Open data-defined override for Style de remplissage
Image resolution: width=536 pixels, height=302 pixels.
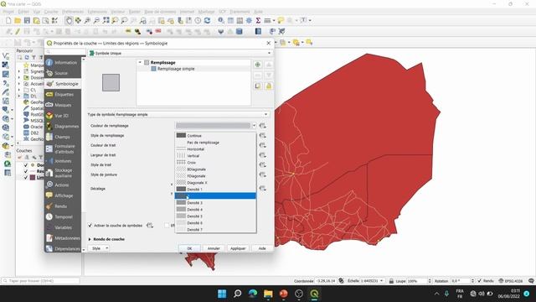(262, 136)
